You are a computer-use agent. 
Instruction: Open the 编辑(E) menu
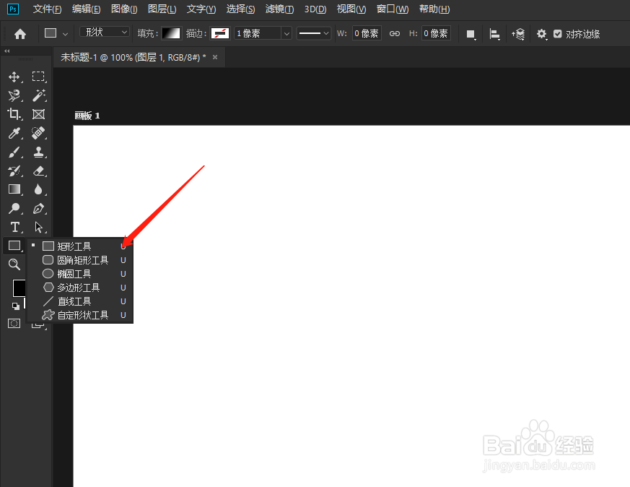coord(86,9)
